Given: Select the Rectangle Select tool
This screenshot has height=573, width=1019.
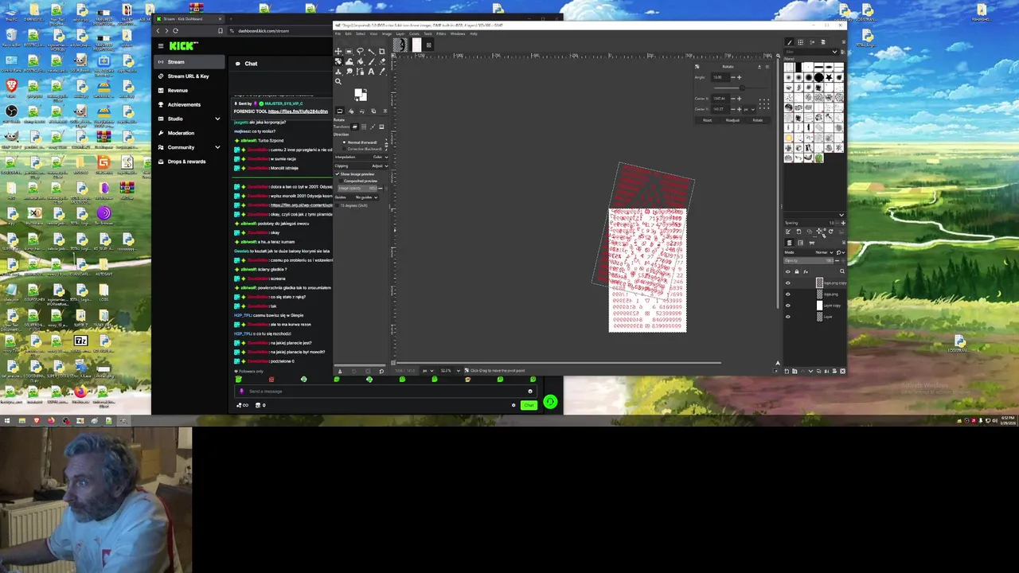Looking at the screenshot, I should [x=349, y=51].
